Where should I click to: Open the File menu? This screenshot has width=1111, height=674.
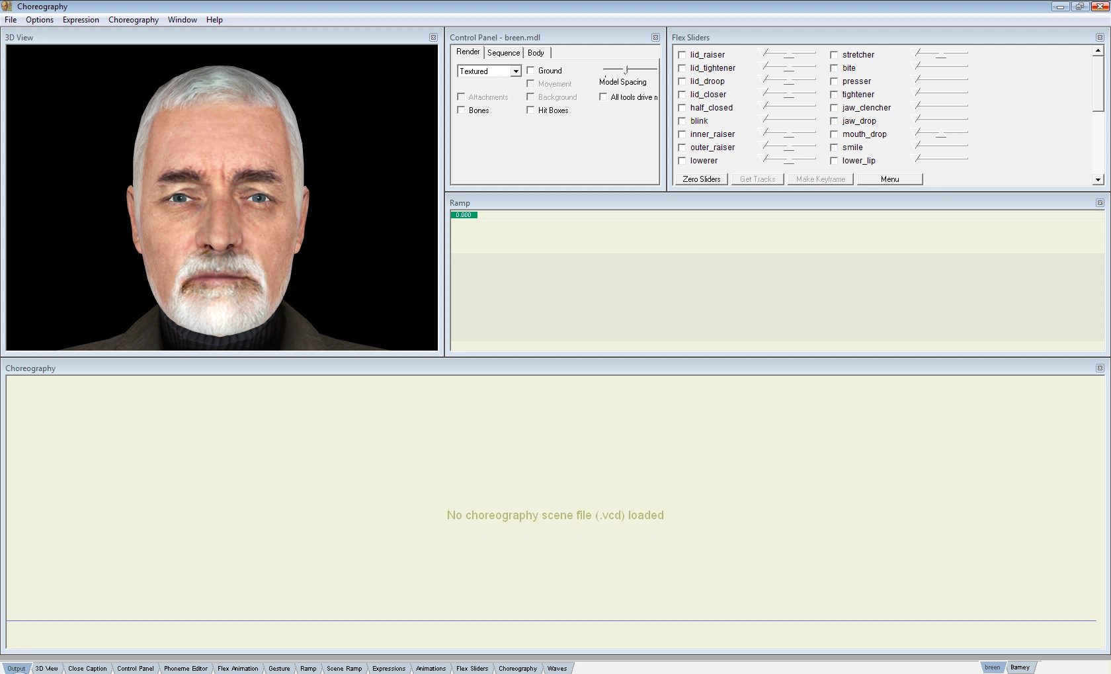tap(11, 20)
